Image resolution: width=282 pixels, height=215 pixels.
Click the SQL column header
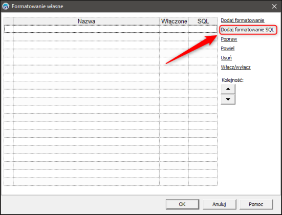(x=203, y=21)
